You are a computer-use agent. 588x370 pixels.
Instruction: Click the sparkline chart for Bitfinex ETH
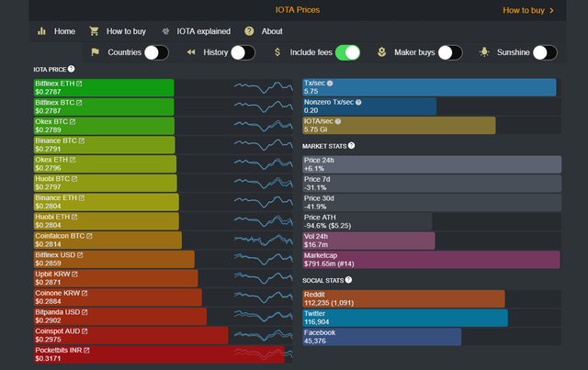(x=264, y=88)
